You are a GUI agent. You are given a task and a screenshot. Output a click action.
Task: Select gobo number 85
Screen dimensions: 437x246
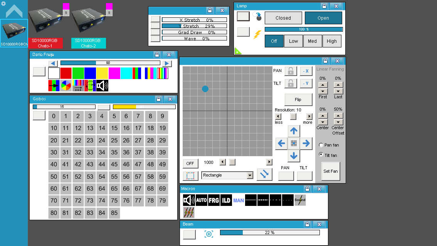pyautogui.click(x=114, y=213)
